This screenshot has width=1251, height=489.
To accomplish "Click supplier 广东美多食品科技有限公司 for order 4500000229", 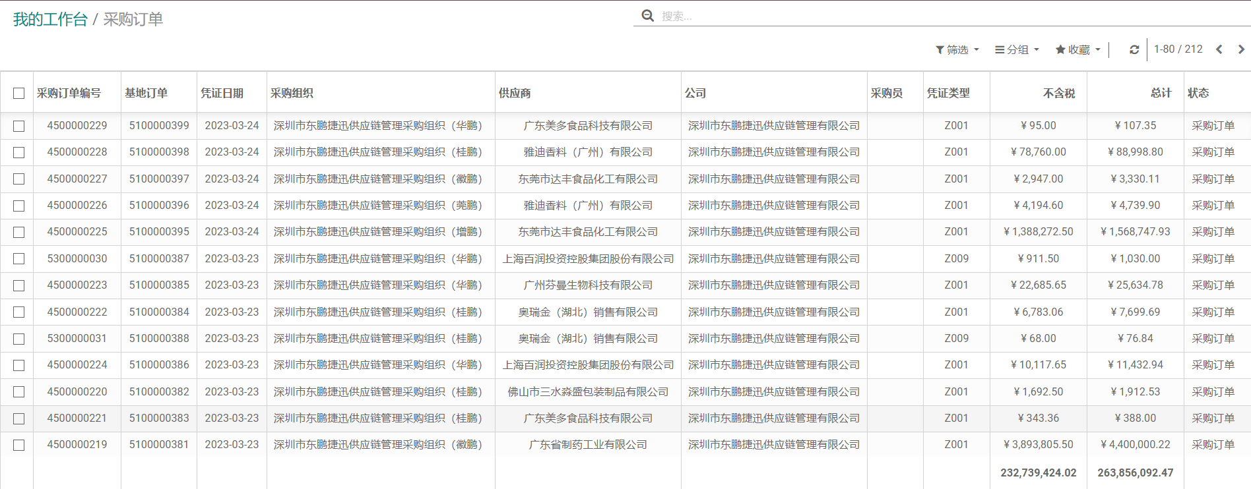I will pyautogui.click(x=588, y=125).
